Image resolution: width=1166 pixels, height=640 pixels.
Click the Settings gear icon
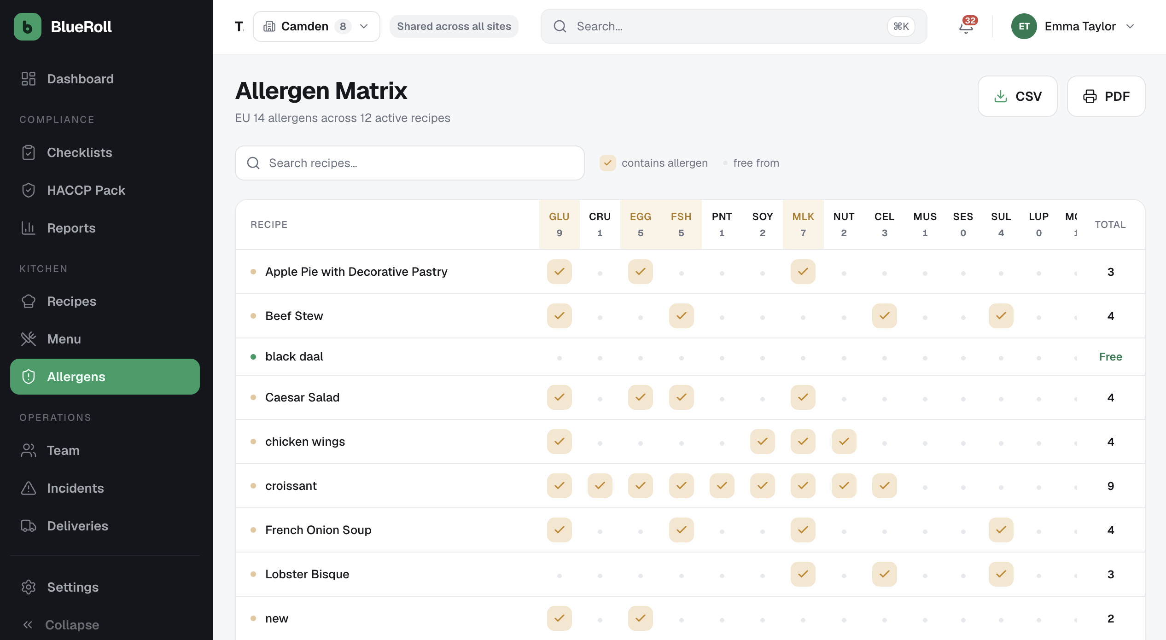tap(29, 587)
